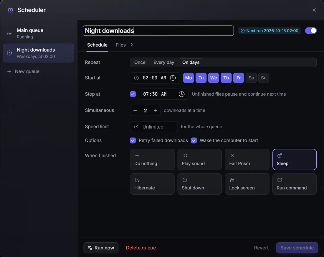Uncheck Wake the computer to start

pos(194,140)
